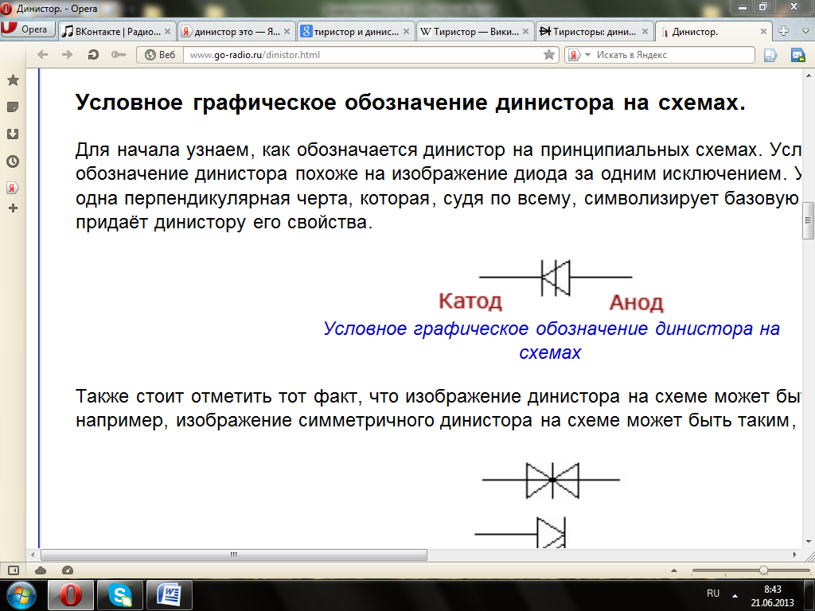Open Opera Link cloud icon
The width and height of the screenshot is (815, 611).
[41, 570]
